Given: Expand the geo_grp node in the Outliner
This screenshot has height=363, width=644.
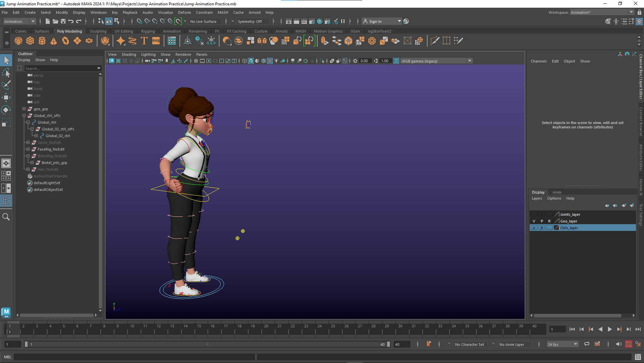Looking at the screenshot, I should 24,109.
